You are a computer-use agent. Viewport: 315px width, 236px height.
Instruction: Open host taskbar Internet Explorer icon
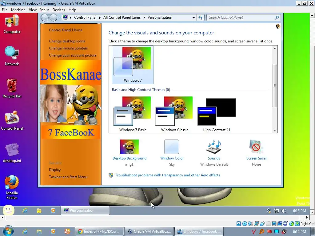tap(25, 231)
